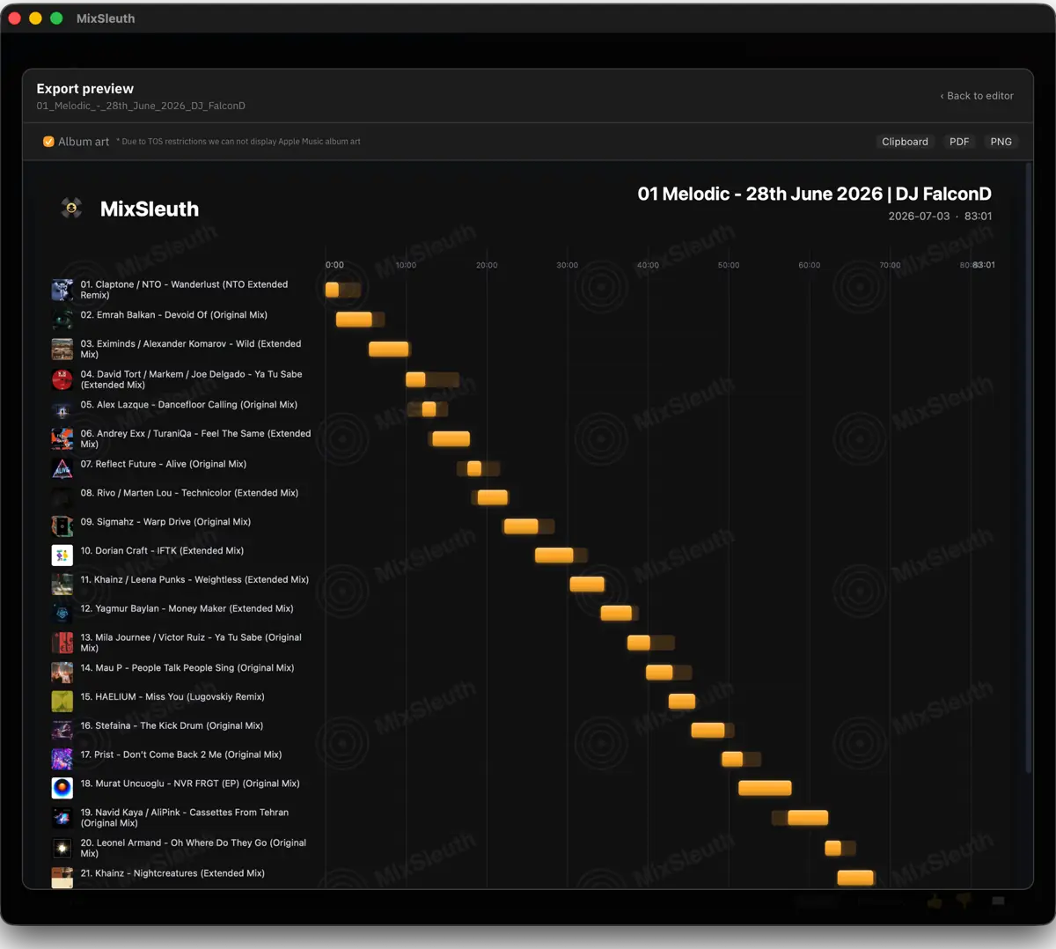Click album art for Sigmahz Warp Drive
This screenshot has width=1056, height=949.
[62, 526]
